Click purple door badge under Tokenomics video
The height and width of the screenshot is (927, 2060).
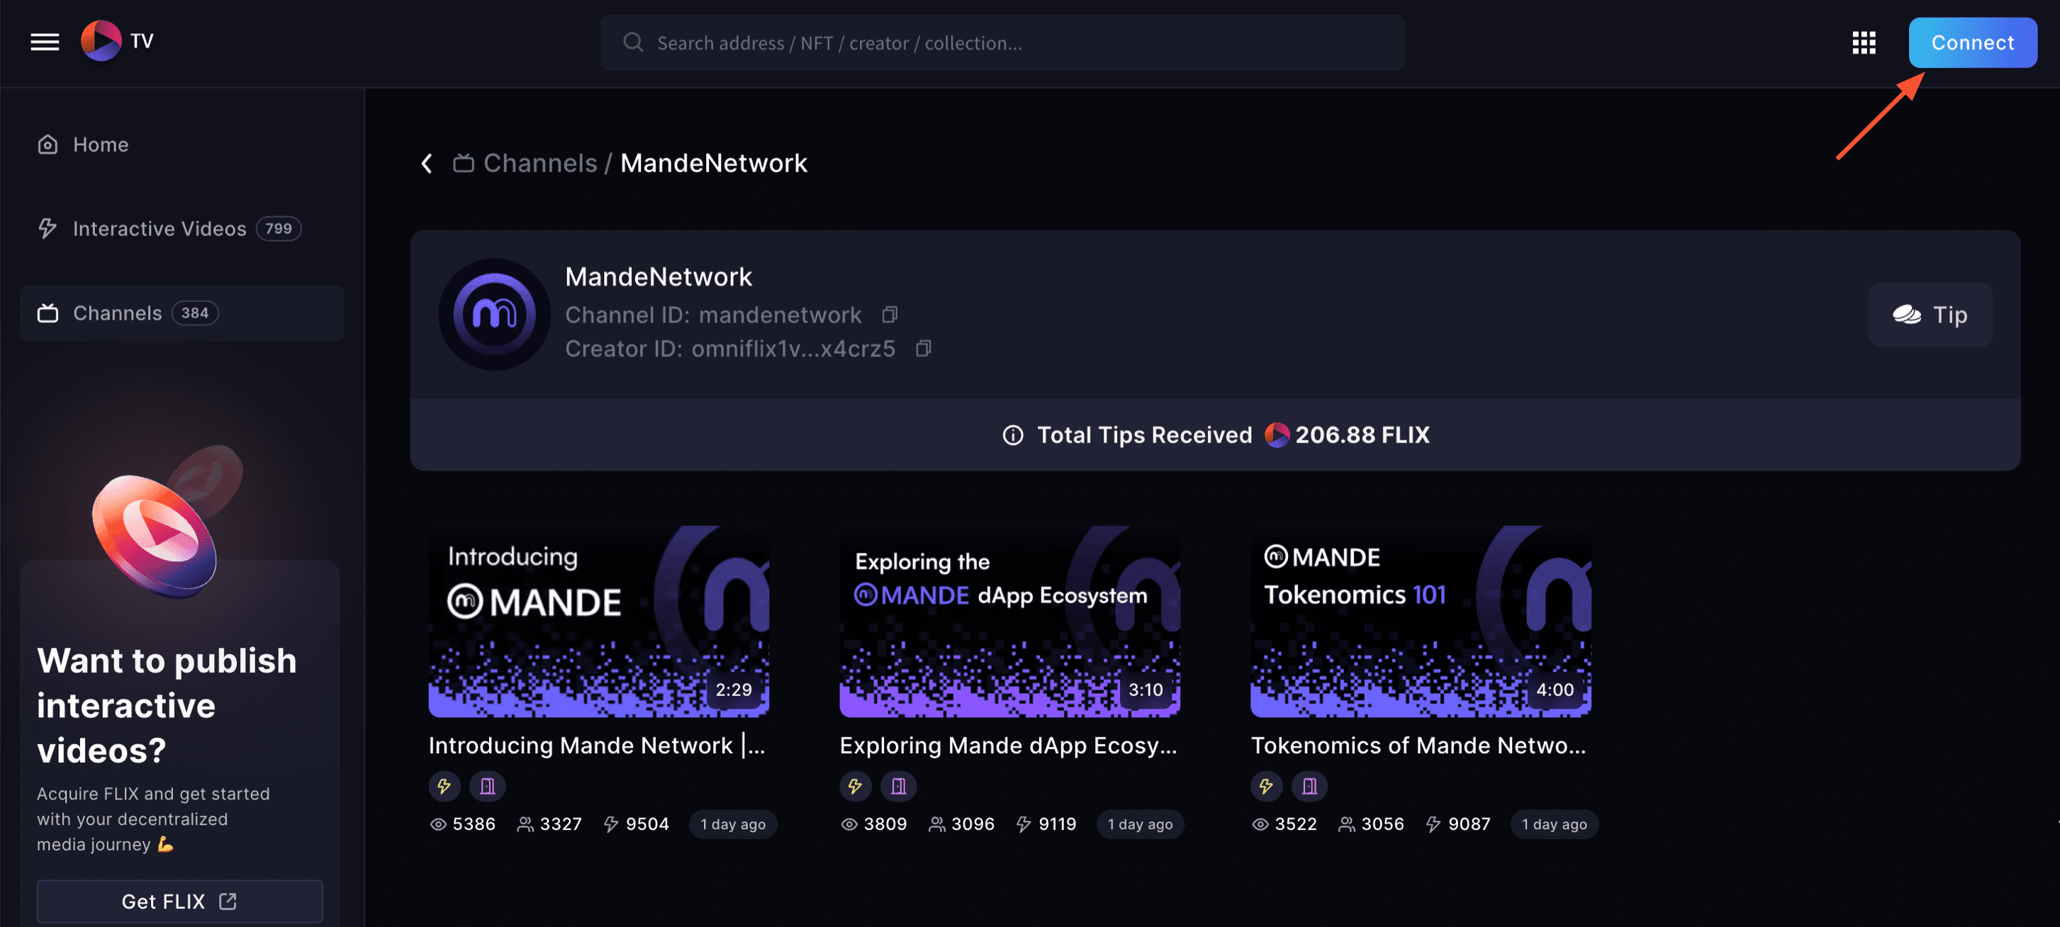1309,786
